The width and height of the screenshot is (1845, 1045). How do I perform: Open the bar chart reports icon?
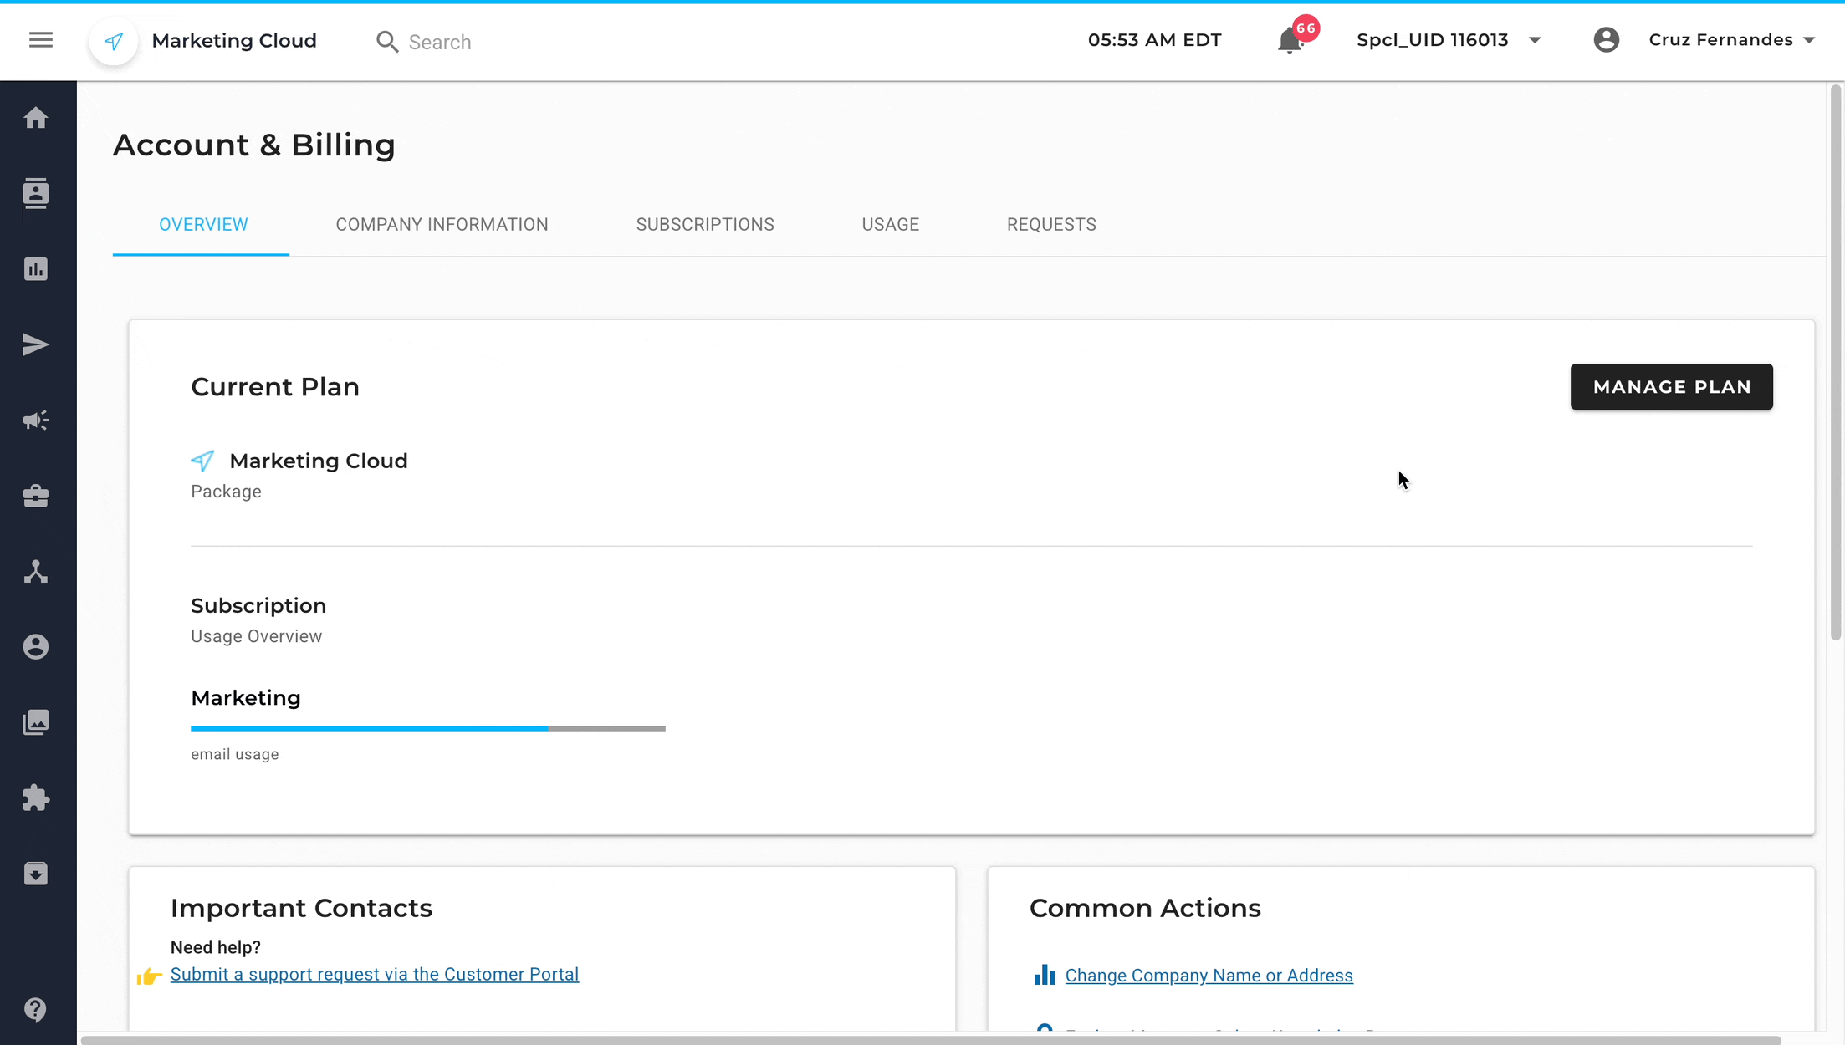pyautogui.click(x=36, y=269)
